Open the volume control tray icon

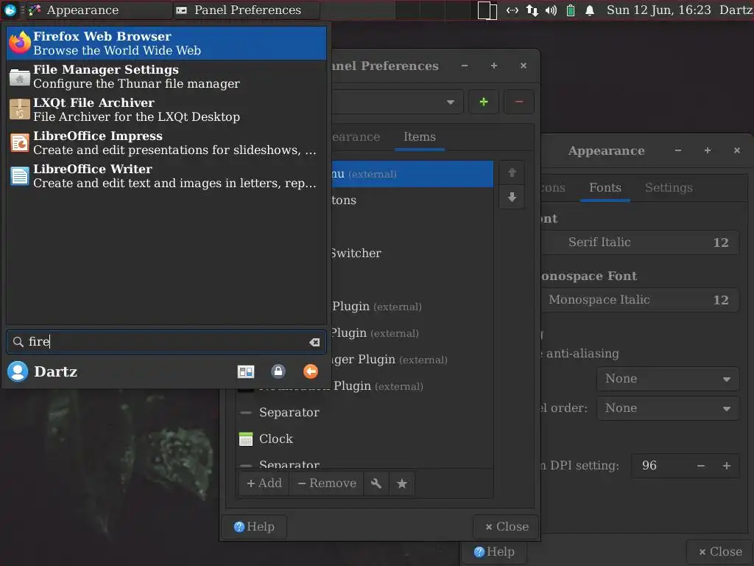(551, 10)
